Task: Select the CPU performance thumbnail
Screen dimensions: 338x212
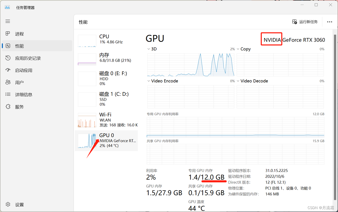Action: tap(87, 41)
